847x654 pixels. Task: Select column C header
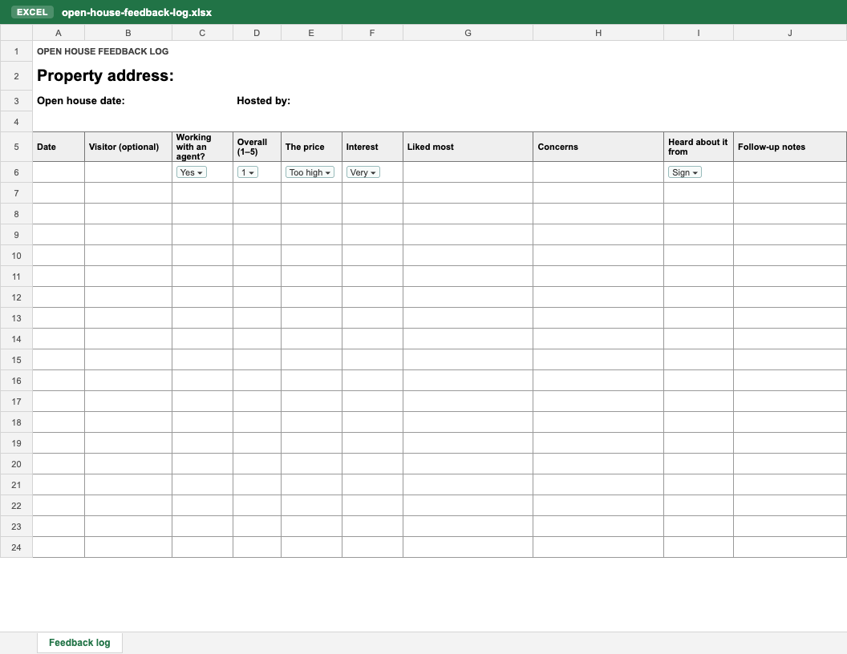[x=202, y=33]
